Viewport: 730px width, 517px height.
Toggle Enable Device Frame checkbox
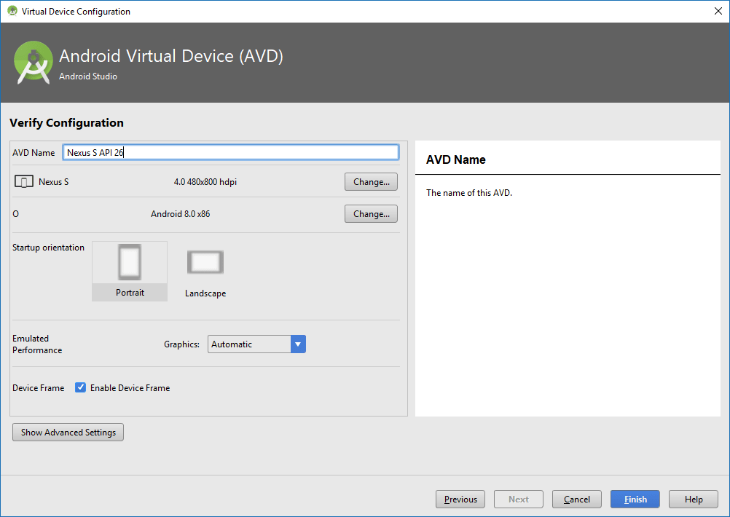tap(81, 387)
